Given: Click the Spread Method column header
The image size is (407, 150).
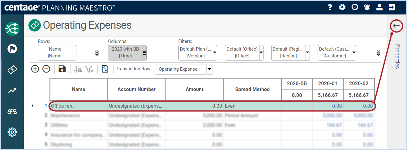Looking at the screenshot, I should coord(252,89).
